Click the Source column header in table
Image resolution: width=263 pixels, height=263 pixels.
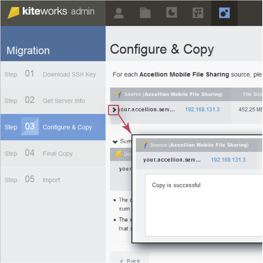tap(171, 94)
